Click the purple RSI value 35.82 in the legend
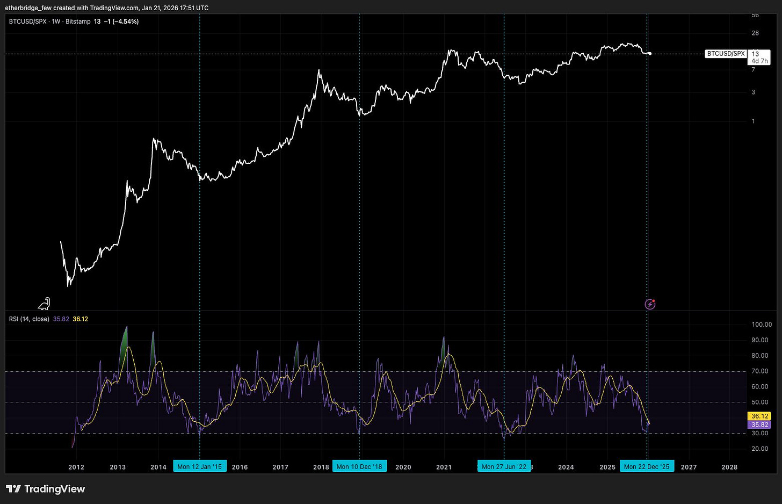 point(61,319)
